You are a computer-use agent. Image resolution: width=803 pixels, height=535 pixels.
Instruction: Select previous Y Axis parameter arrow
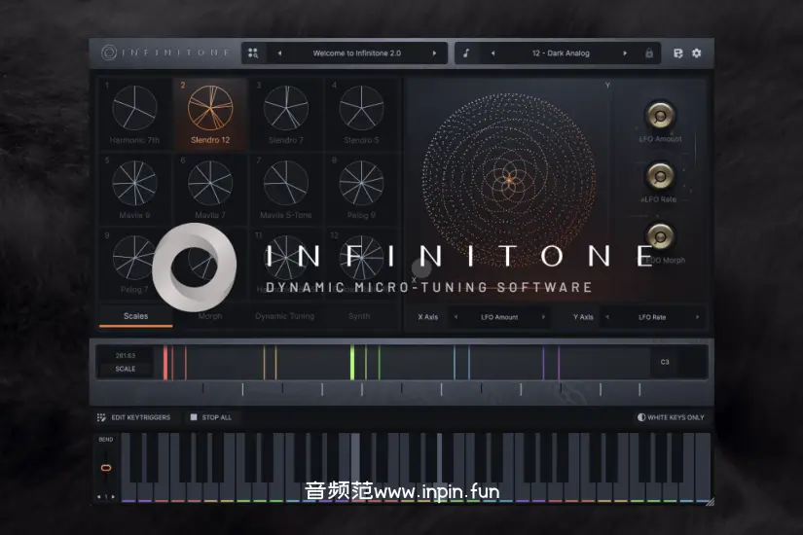(x=607, y=317)
